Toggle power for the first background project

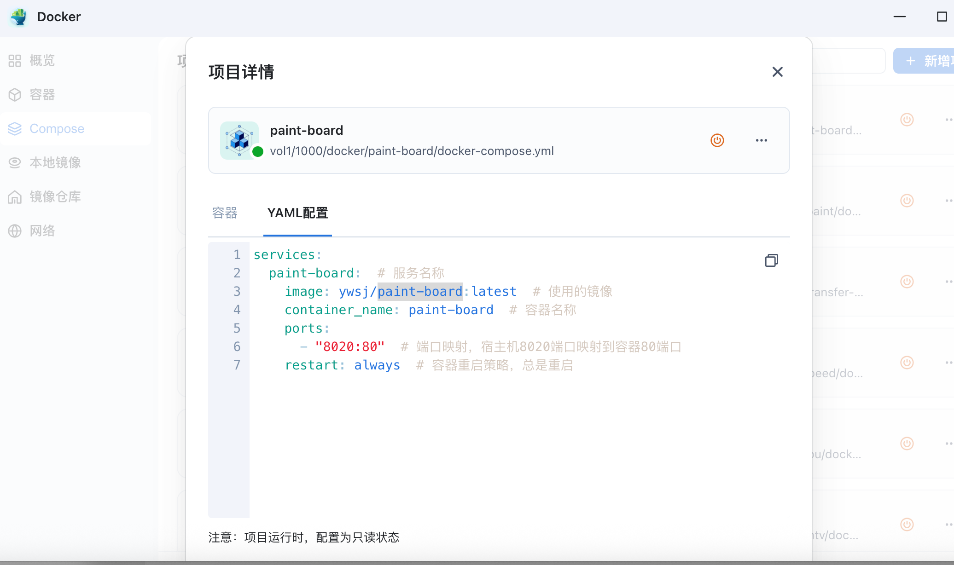pos(907,120)
